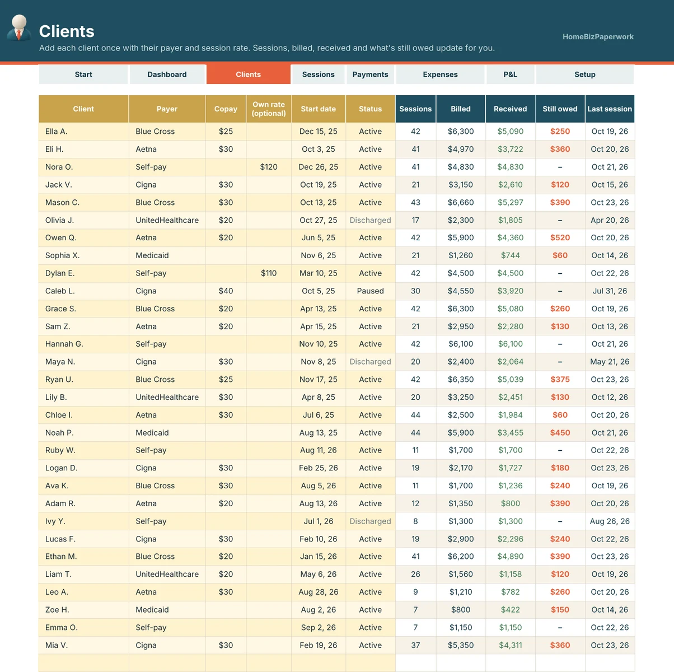Screen dimensions: 674x672
Task: Select Liam T.'s sessions count 26
Action: tap(415, 575)
